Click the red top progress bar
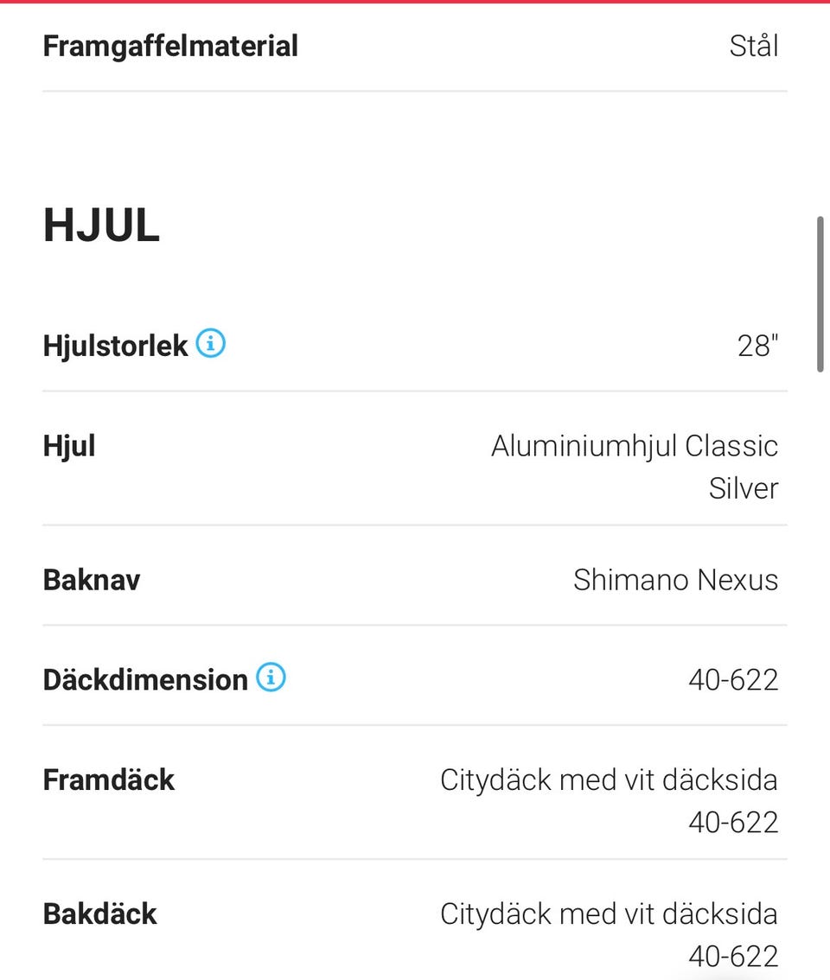The height and width of the screenshot is (980, 830). 415,2
